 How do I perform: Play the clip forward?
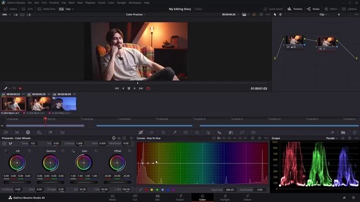coord(134,89)
